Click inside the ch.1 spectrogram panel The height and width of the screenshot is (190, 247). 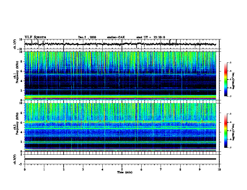[120, 76]
